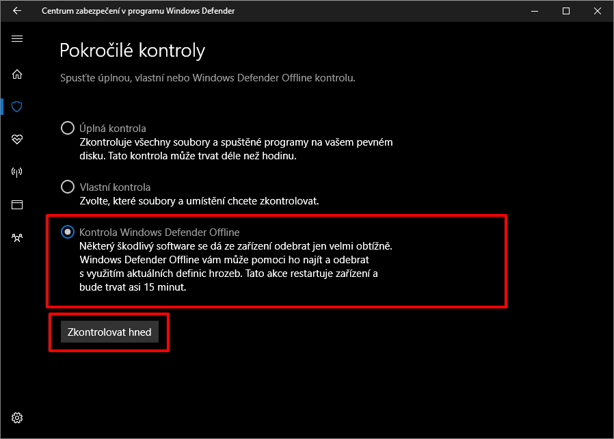614x439 pixels.
Task: Click the Kontrola Windows Defender Offline label text
Action: pos(159,232)
